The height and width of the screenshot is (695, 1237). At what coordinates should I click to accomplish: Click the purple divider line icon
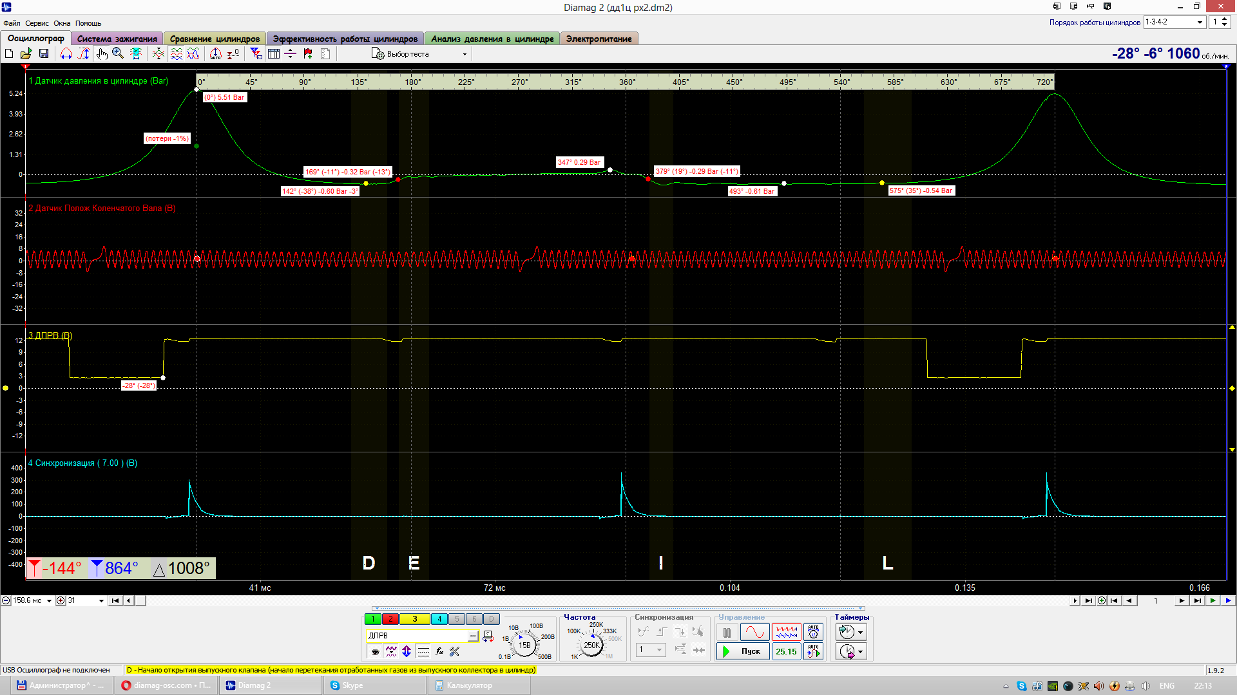click(x=291, y=54)
